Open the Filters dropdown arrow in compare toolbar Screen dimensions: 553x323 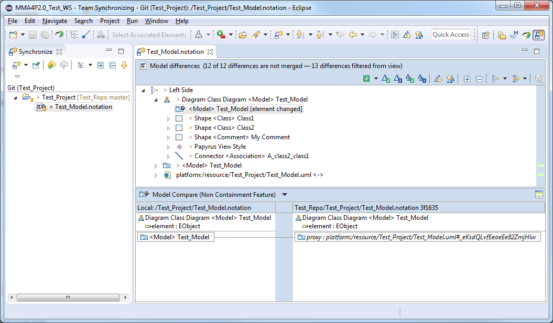pyautogui.click(x=525, y=79)
